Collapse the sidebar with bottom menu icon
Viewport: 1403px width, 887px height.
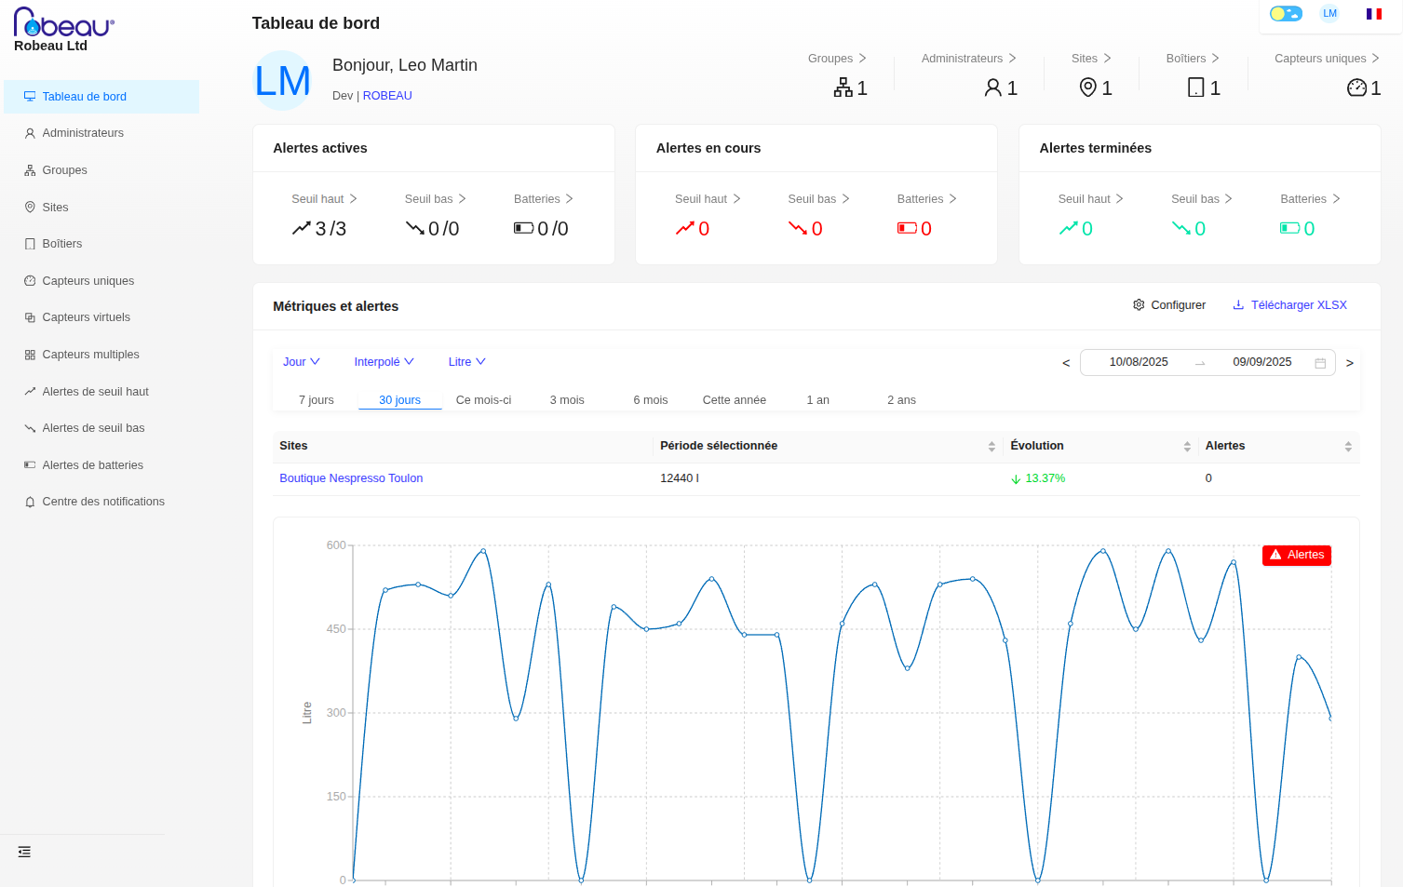tap(24, 852)
